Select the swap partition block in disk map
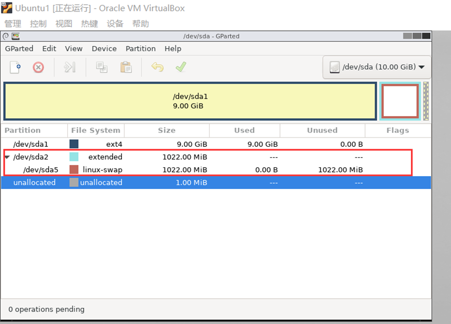The image size is (451, 324). [400, 101]
